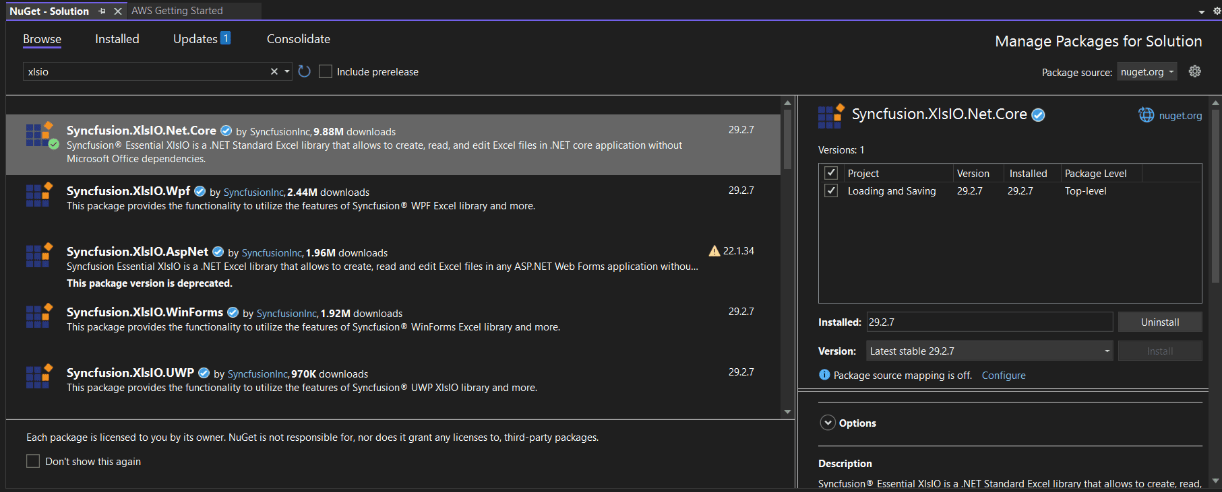Click the refresh search results icon
This screenshot has width=1222, height=492.
305,71
